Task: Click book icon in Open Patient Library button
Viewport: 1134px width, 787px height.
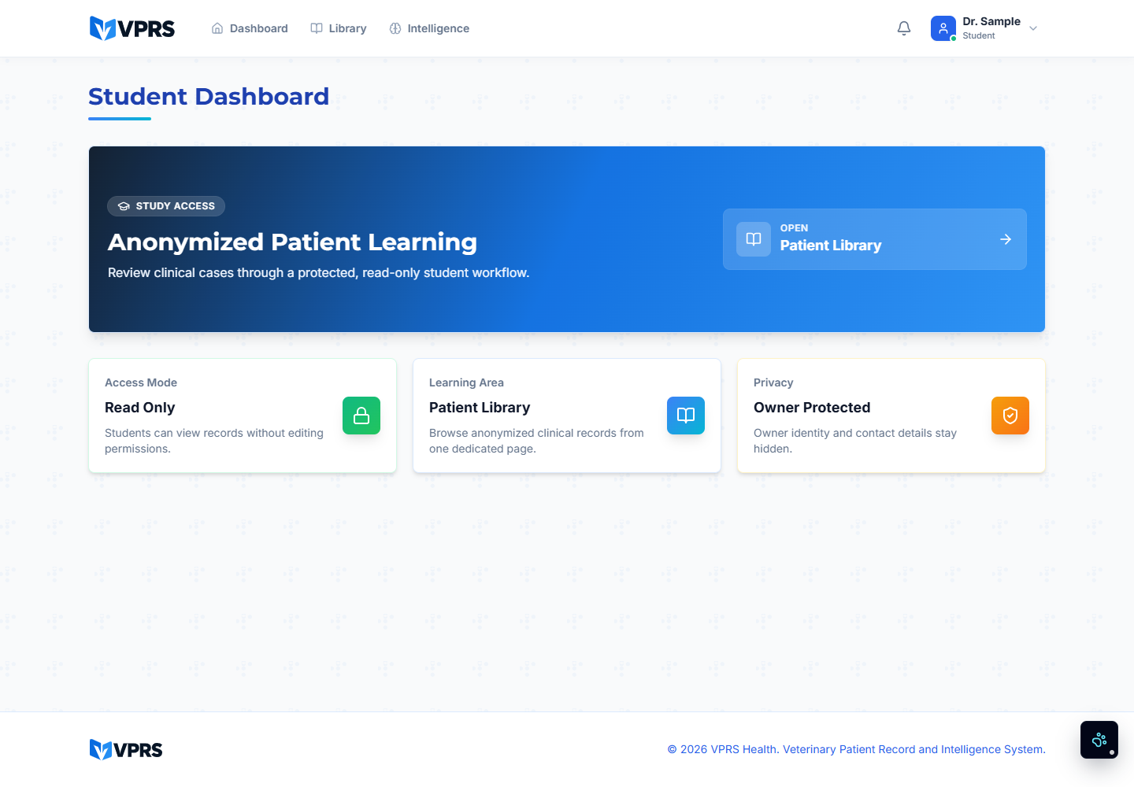Action: tap(754, 239)
